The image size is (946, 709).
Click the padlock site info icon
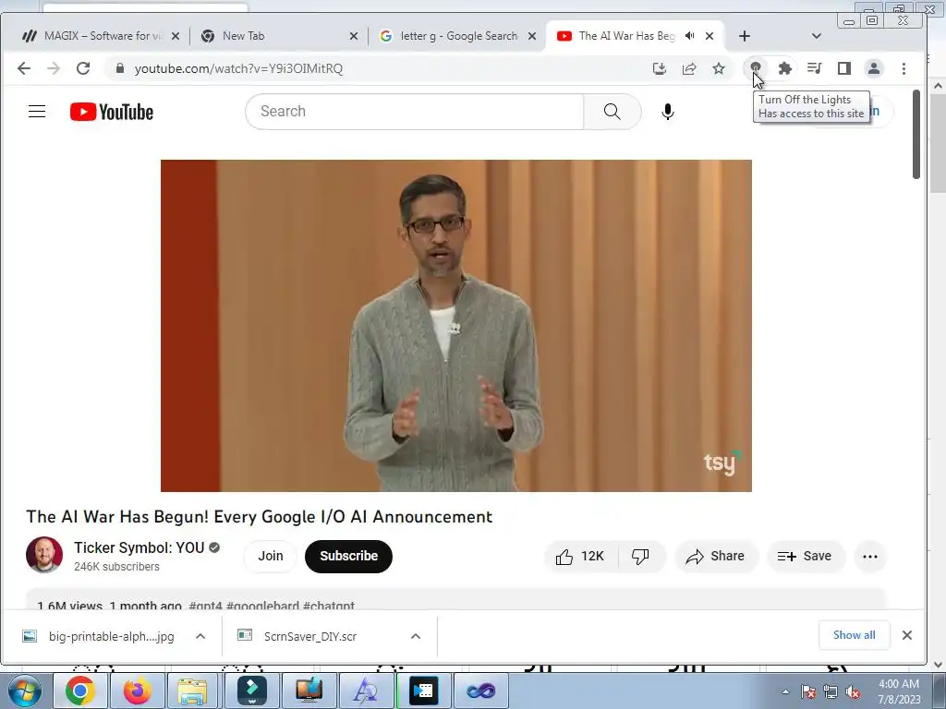click(x=119, y=68)
